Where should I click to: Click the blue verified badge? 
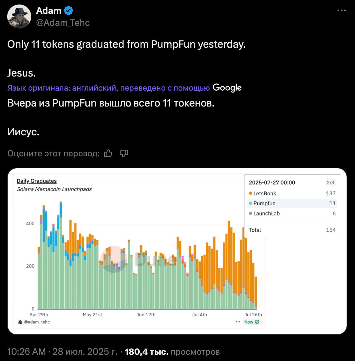coord(69,11)
